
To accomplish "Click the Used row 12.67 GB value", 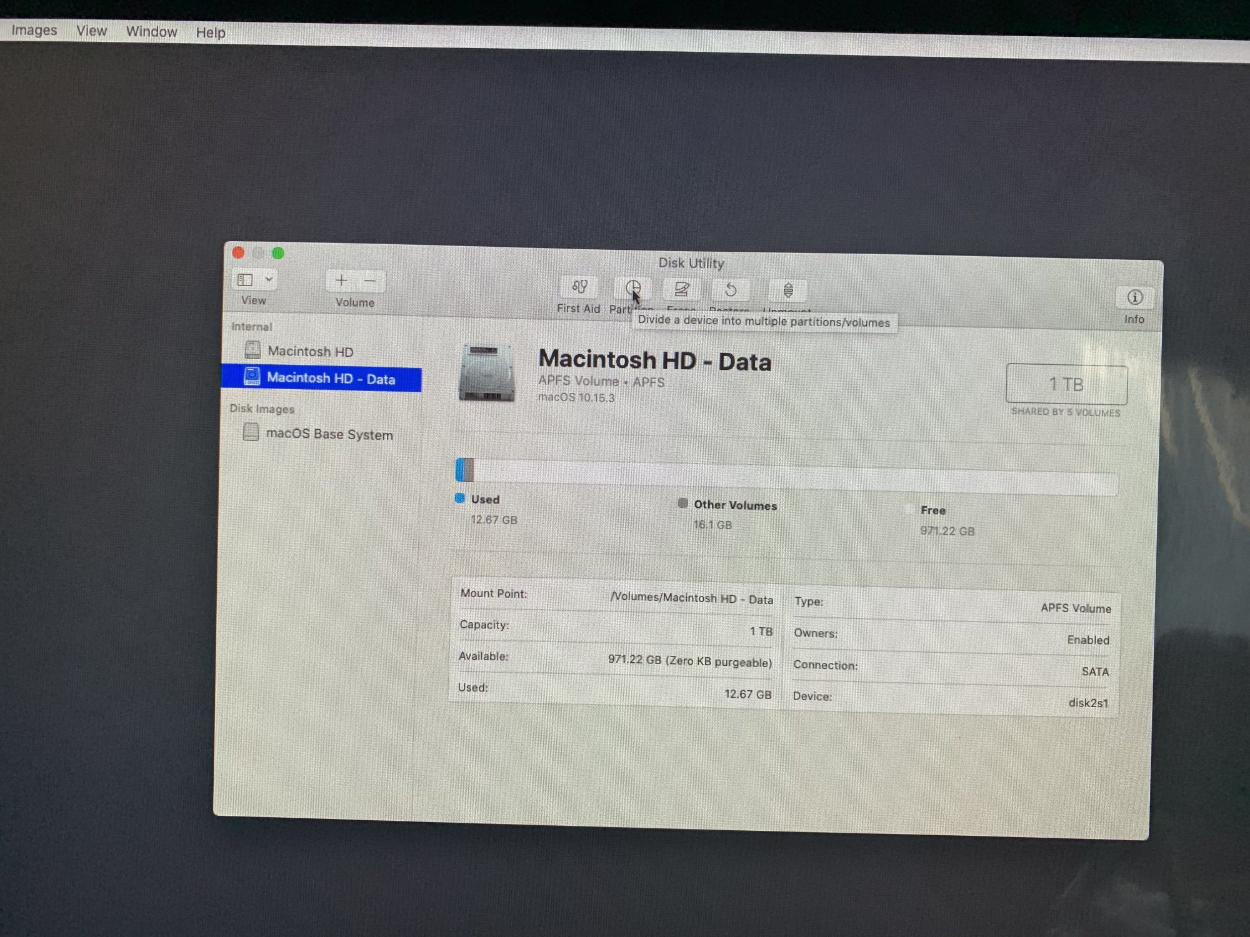I will [748, 694].
